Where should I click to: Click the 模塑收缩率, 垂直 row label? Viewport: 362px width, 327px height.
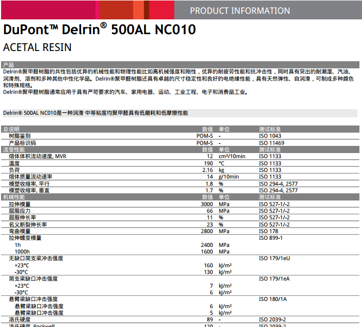(x=29, y=190)
